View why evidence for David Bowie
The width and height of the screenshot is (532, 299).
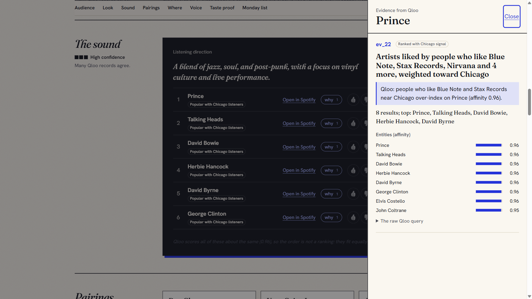pyautogui.click(x=331, y=147)
